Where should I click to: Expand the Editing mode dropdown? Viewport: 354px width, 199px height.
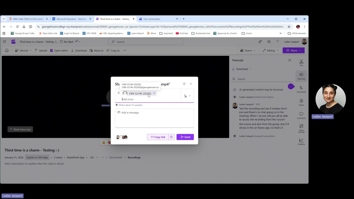pos(270,51)
